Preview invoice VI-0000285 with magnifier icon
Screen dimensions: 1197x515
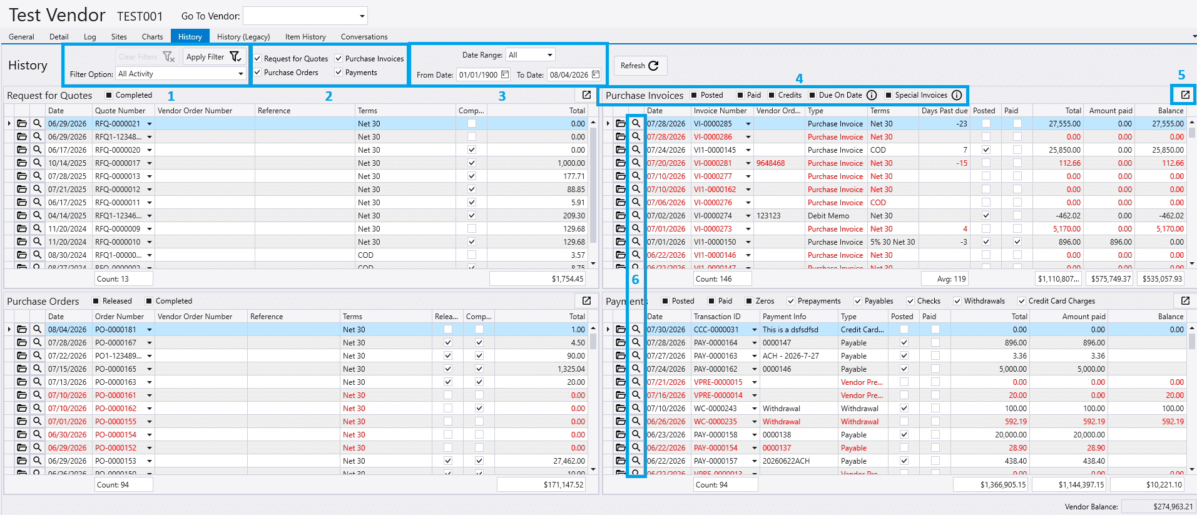[636, 124]
